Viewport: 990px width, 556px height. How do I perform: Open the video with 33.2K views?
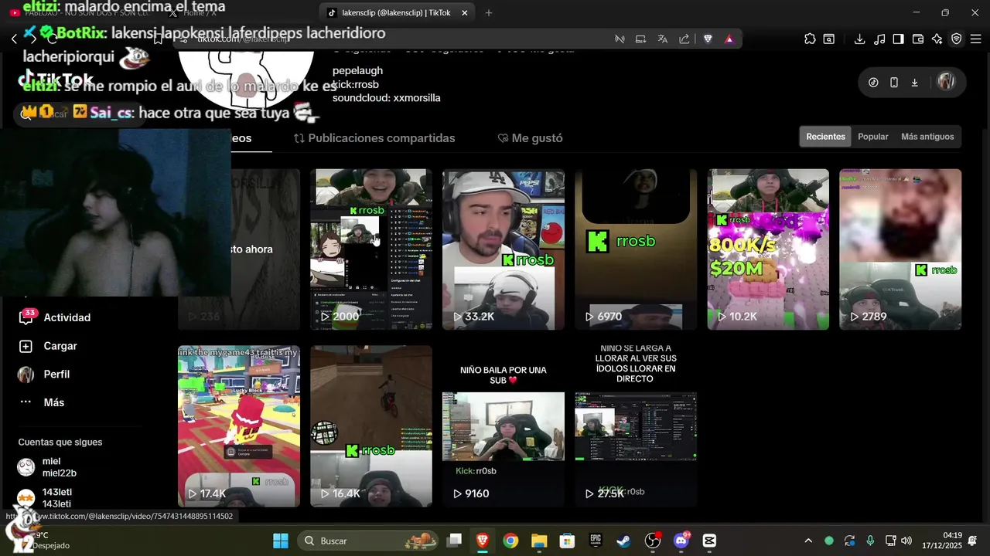coord(504,249)
